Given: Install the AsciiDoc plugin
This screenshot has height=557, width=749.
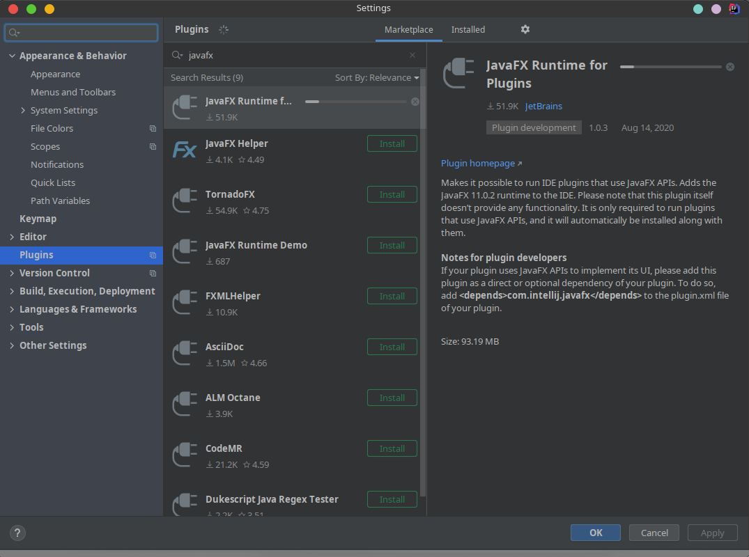Looking at the screenshot, I should click(x=392, y=347).
